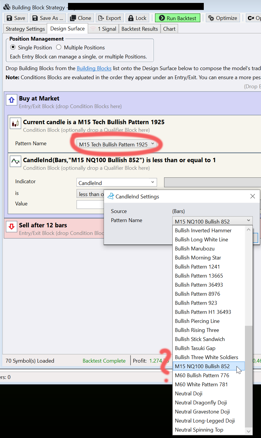Click the candlestick condition block icon
Image resolution: width=261 pixels, height=438 pixels.
pos(15,124)
